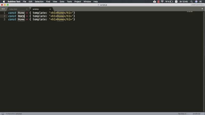Viewport: 205px width, 115px height.
Task: Open Notification Center icon
Action: pos(201,2)
